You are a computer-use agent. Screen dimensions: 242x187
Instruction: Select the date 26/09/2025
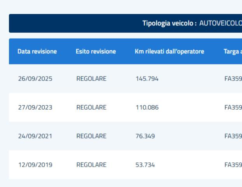tap(35, 79)
